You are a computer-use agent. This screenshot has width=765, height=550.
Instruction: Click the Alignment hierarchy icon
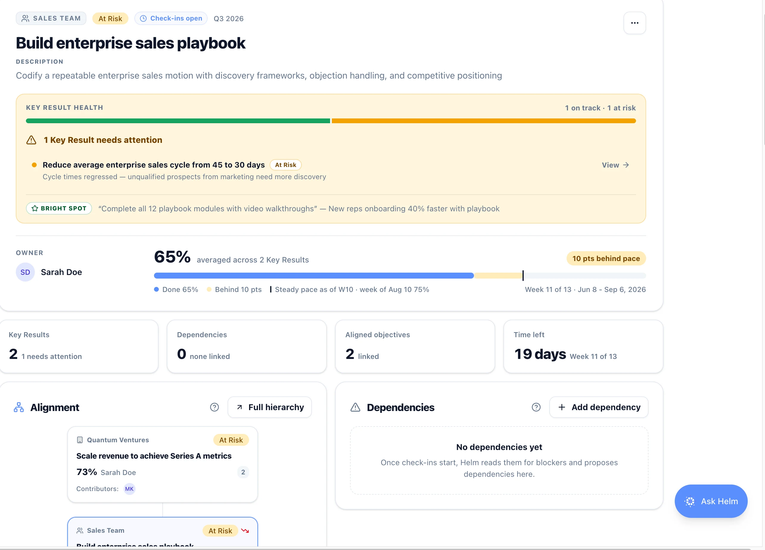[x=19, y=407]
